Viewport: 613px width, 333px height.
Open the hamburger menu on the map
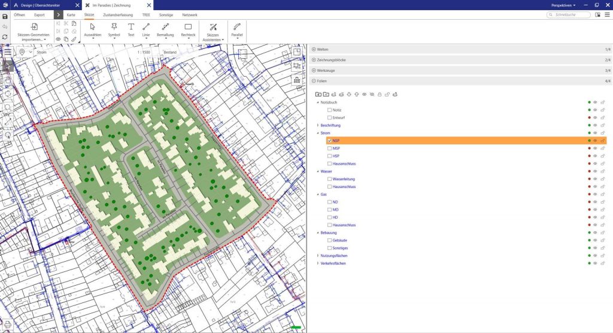(x=8, y=52)
